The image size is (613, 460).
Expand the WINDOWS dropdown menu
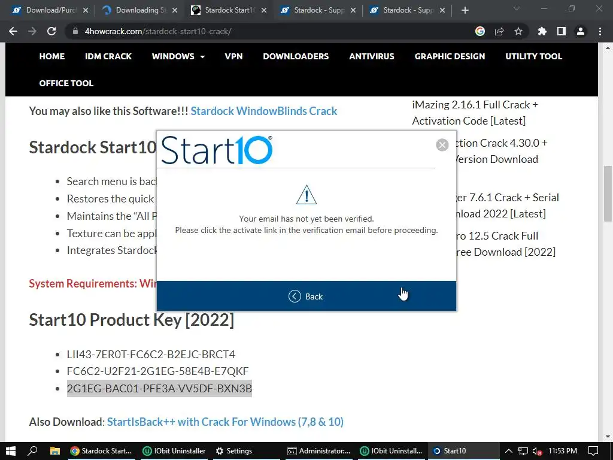click(x=178, y=56)
